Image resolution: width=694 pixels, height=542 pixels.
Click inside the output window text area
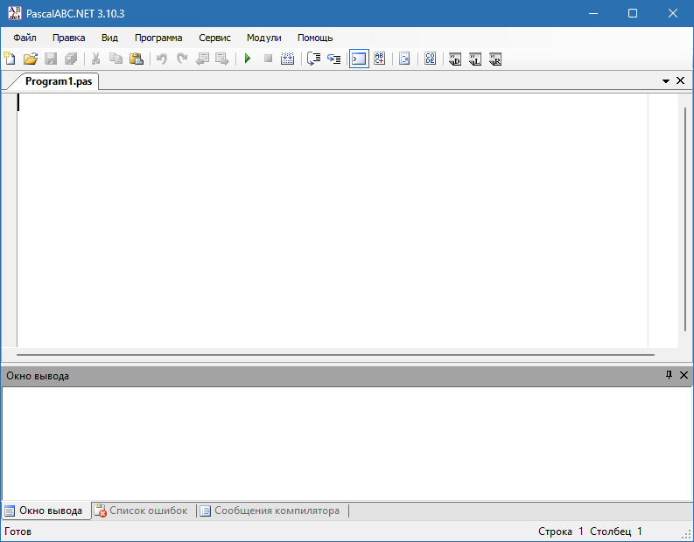click(347, 444)
